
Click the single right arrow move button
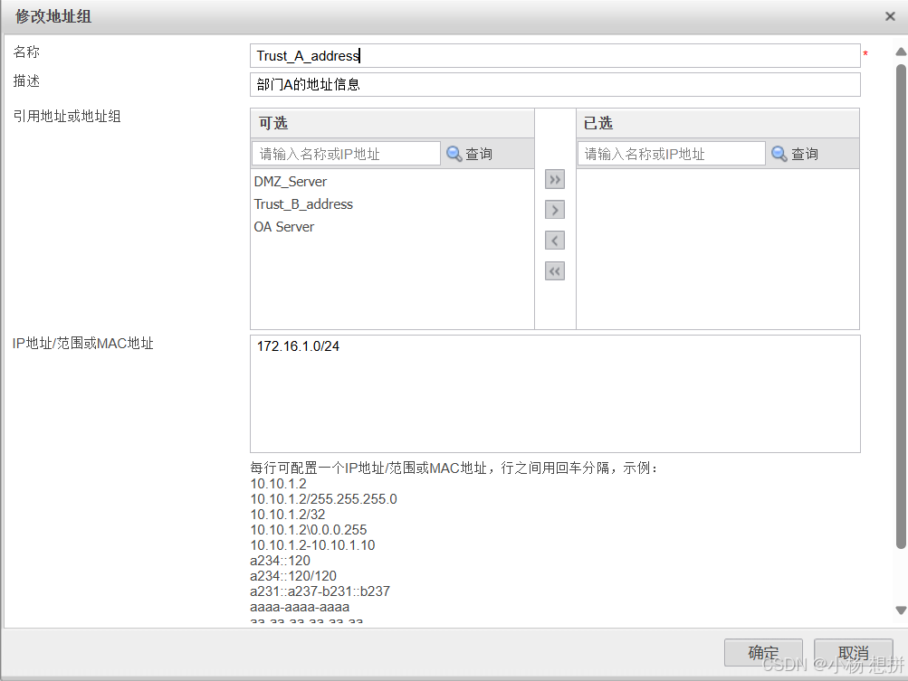pos(555,210)
